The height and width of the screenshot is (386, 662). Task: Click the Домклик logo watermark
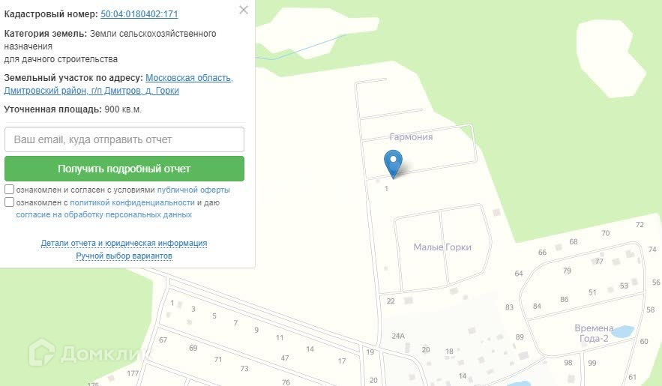pos(90,353)
